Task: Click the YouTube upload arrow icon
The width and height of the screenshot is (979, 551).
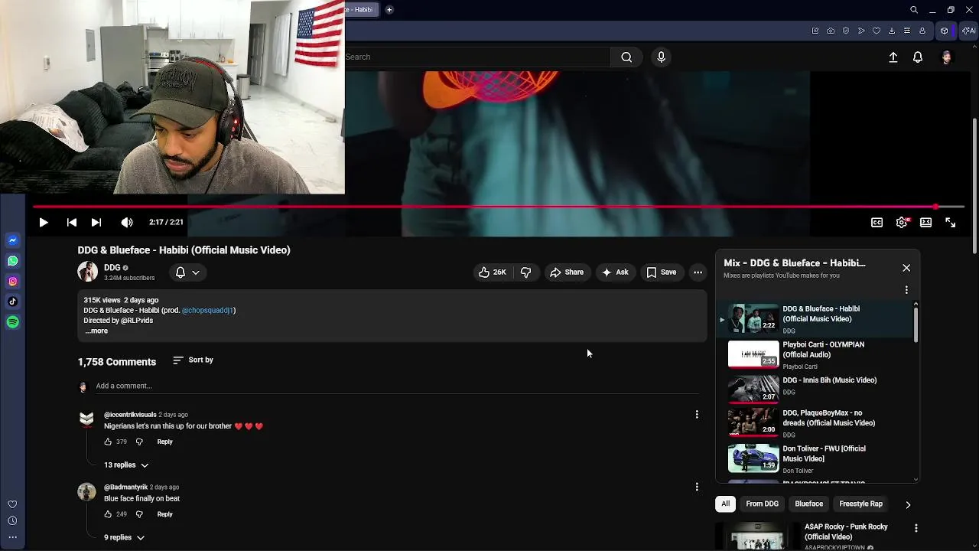Action: [893, 57]
